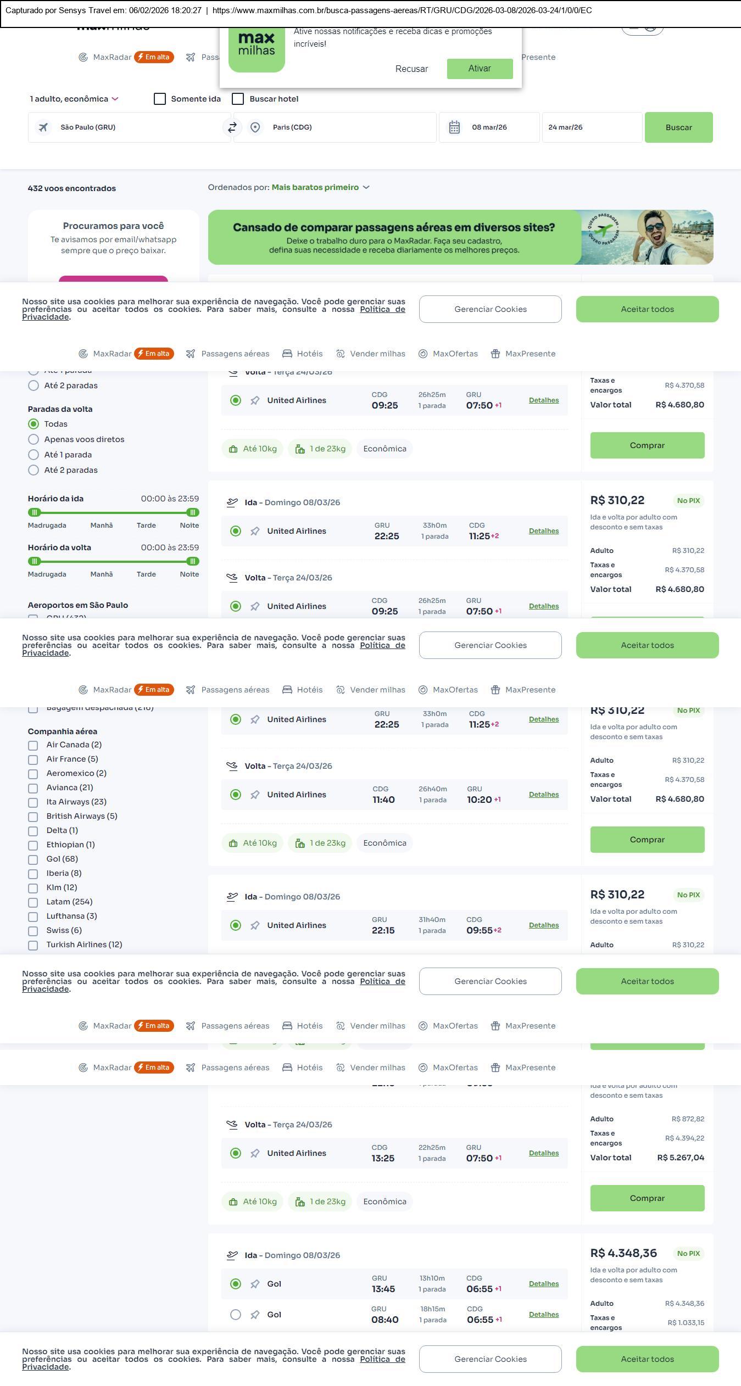
Task: Open the Mais baratos primeiro sort dropdown
Action: [320, 187]
